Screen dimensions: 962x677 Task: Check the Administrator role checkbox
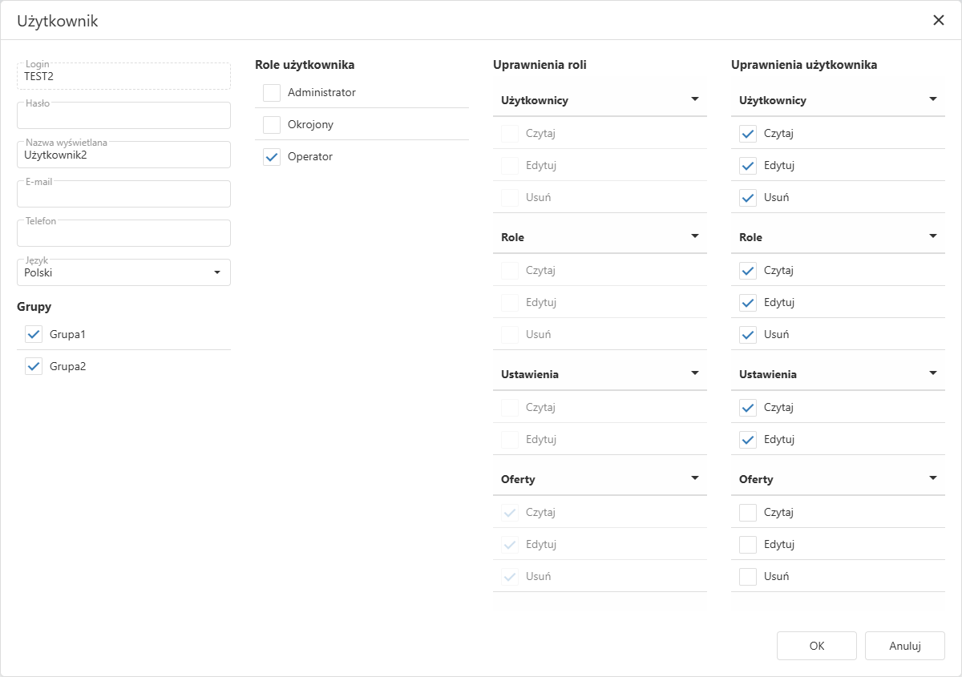tap(272, 93)
